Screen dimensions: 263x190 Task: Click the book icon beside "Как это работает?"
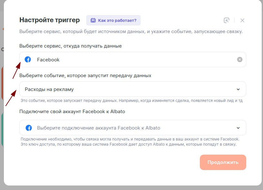coord(93,20)
